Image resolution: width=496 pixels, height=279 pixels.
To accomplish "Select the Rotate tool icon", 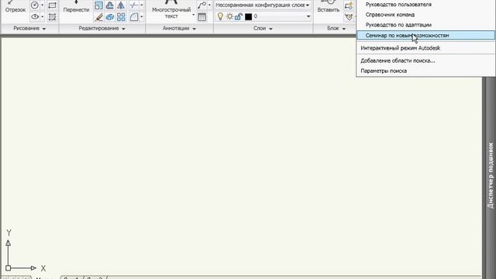I will [110, 5].
